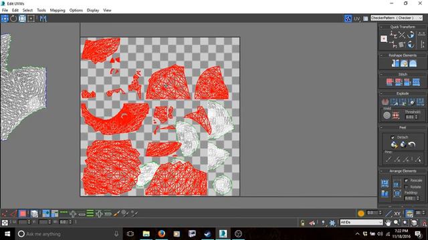The image size is (428, 240).
Task: Open File Explorer from the taskbar
Action: [x=146, y=234]
